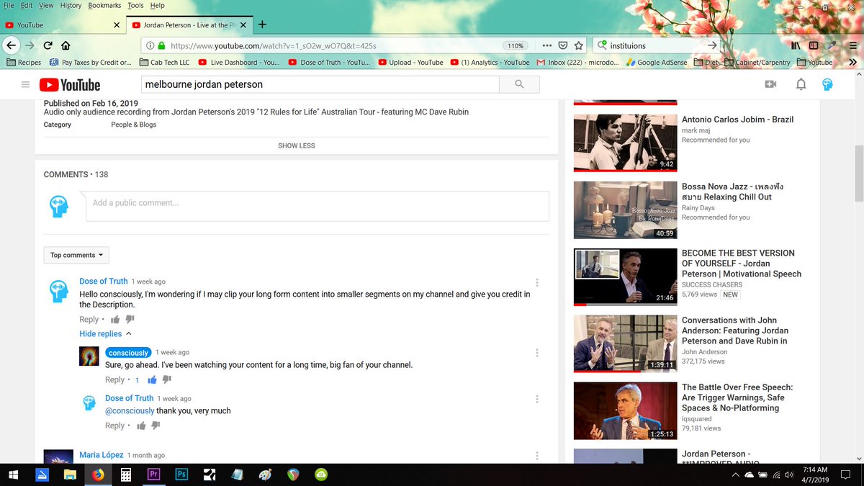Viewport: 864px width, 486px height.
Task: Open Bossa Nova Jazz video thumbnail
Action: click(x=625, y=210)
